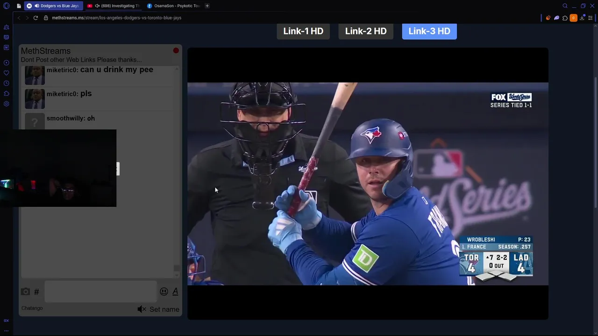Open the chat text style A icon

175,291
